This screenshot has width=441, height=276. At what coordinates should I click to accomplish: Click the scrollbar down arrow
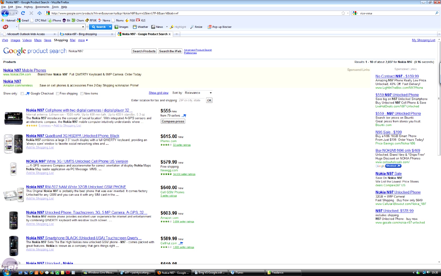[439, 262]
